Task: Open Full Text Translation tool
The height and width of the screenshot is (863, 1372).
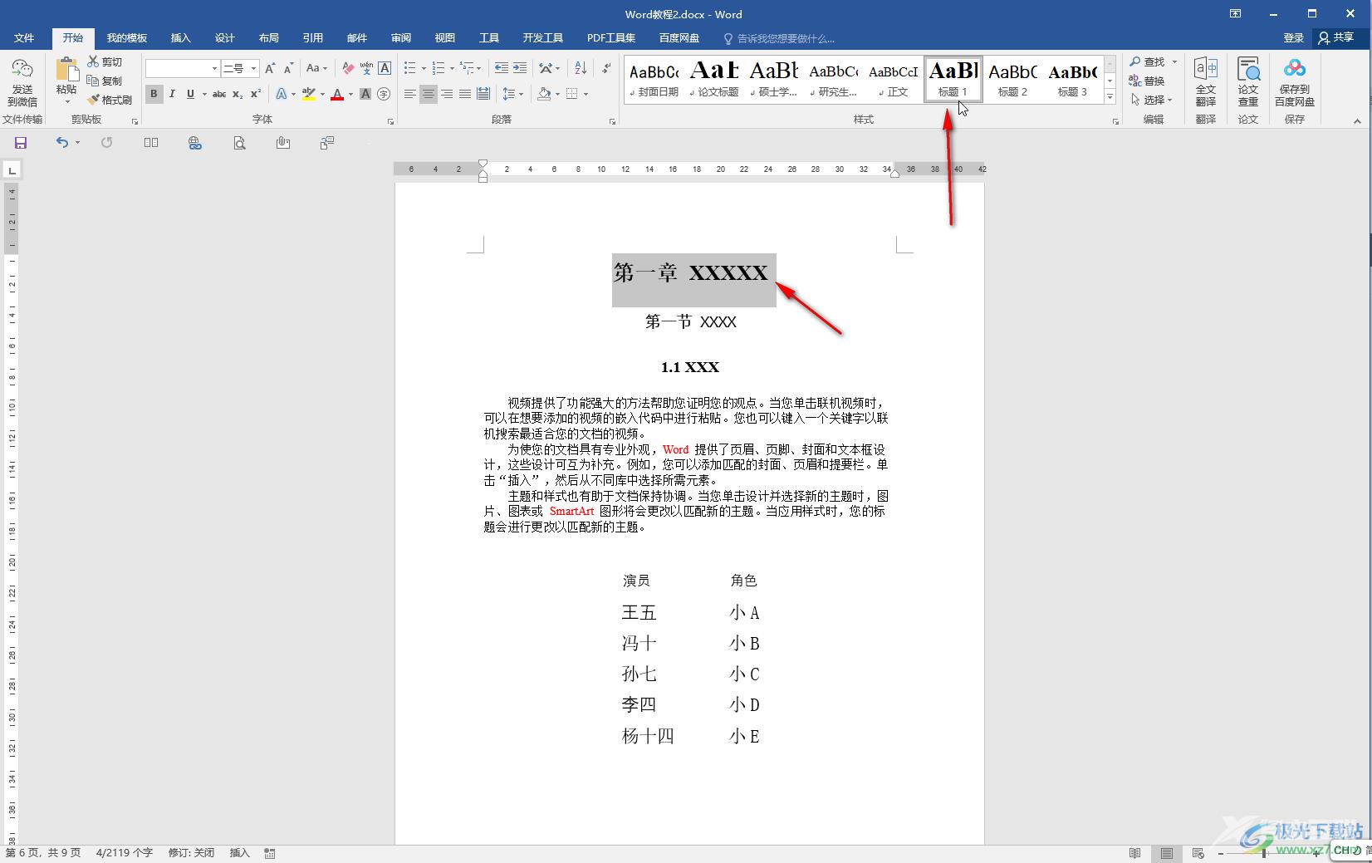Action: 1206,82
